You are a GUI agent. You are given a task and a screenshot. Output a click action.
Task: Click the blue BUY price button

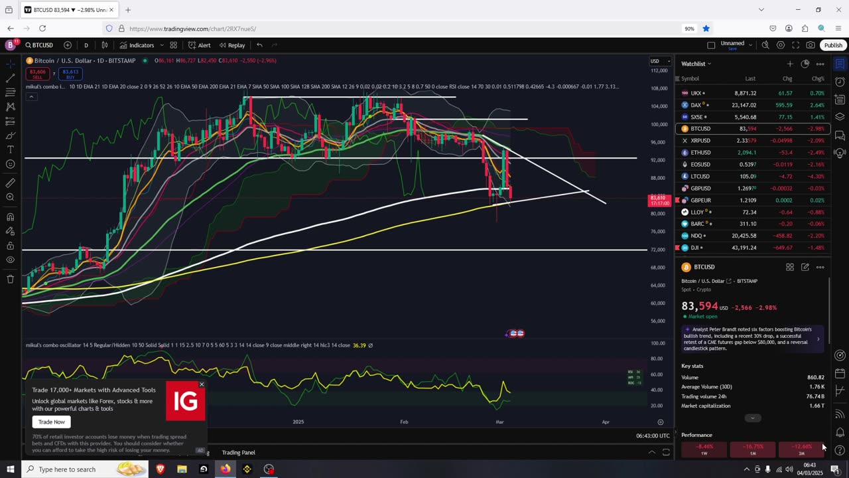point(70,74)
